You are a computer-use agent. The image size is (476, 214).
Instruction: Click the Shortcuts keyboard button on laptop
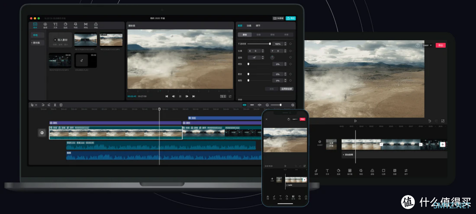(278, 18)
